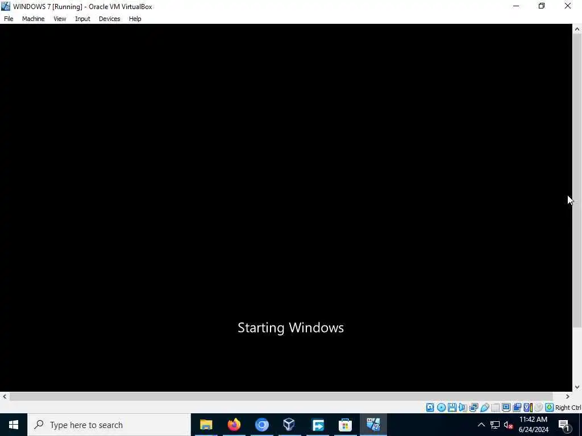Open the Help menu

tap(135, 19)
